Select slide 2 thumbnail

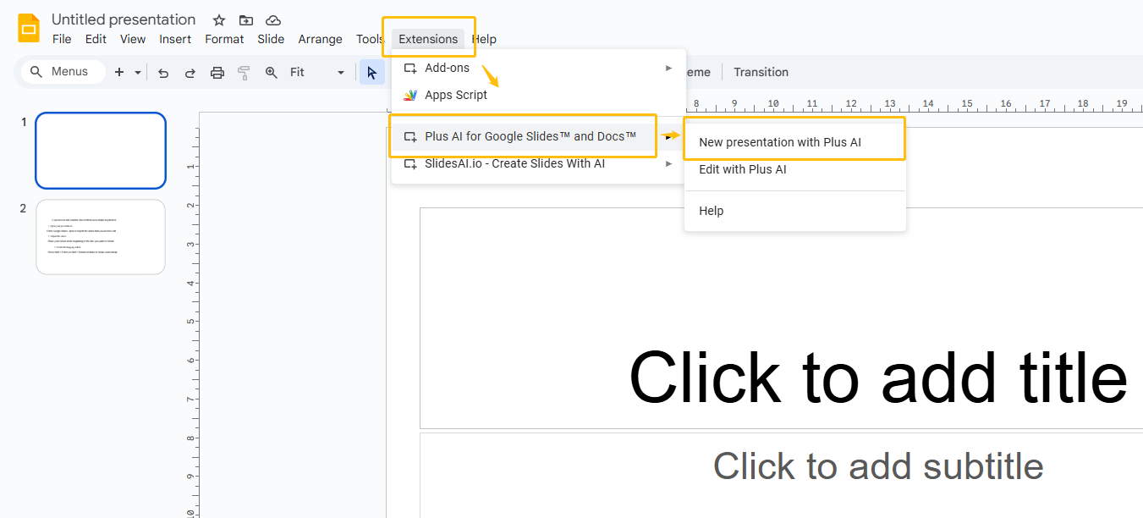100,237
